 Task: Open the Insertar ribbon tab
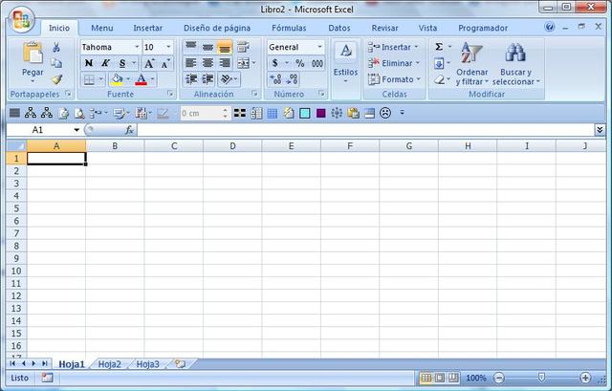[147, 28]
